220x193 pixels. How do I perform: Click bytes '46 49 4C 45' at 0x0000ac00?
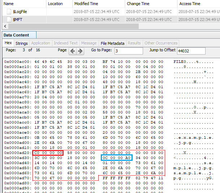[48, 61]
